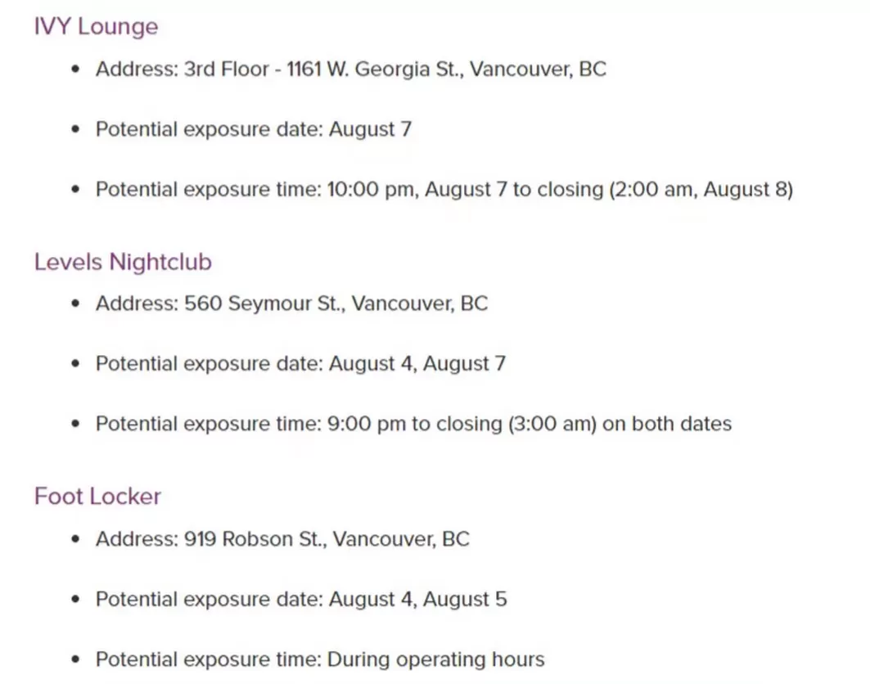The width and height of the screenshot is (870, 684).
Task: Click bullet beside During operating hours
Action: (x=76, y=659)
